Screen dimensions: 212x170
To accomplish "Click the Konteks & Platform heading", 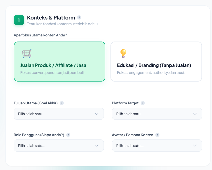I will point(51,18).
